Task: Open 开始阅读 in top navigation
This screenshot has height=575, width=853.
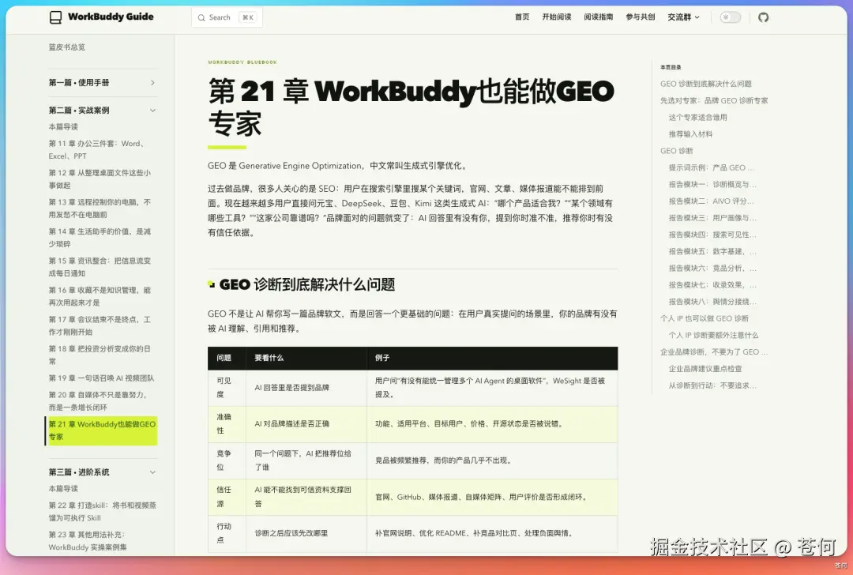Action: click(557, 17)
